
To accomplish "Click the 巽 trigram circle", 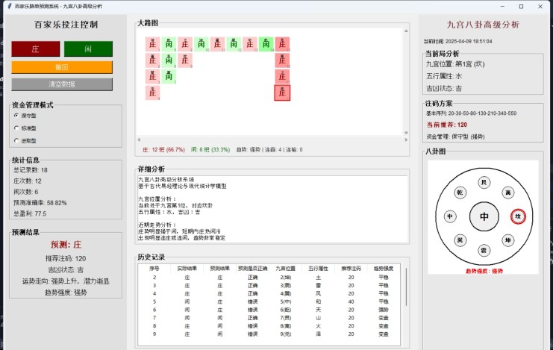I will click(x=460, y=240).
